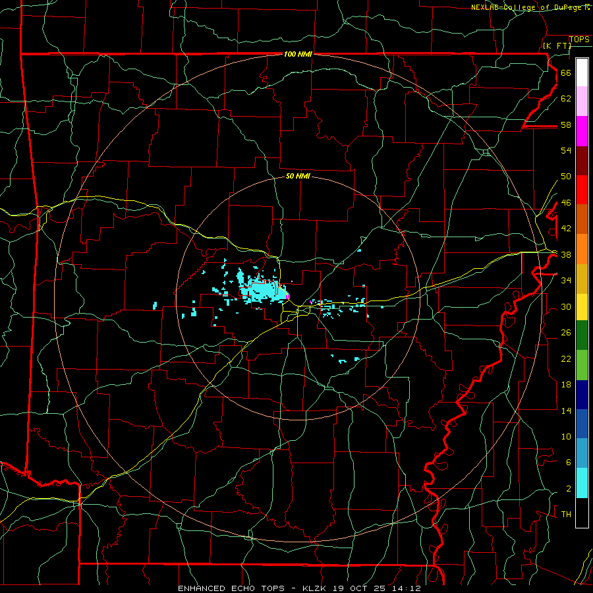Click the 22 legend value

click(x=566, y=358)
